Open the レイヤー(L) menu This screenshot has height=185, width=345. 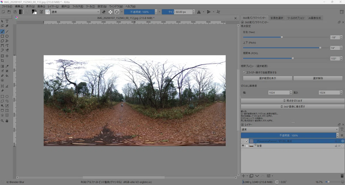[x=53, y=6]
